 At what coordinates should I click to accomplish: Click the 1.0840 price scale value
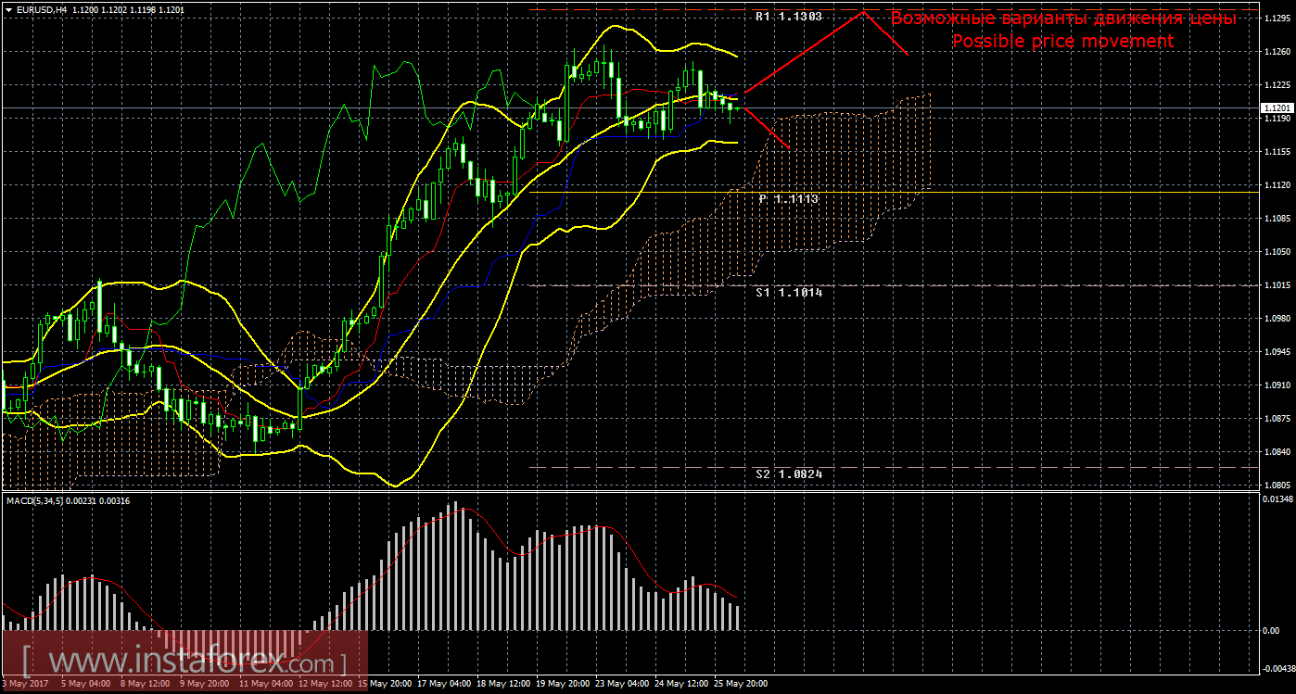[x=1277, y=451]
